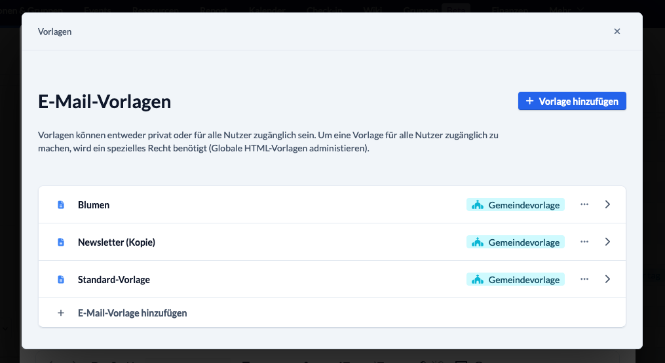Screen dimensions: 665x363
Task: Select the Blumen template name
Action: pos(94,205)
